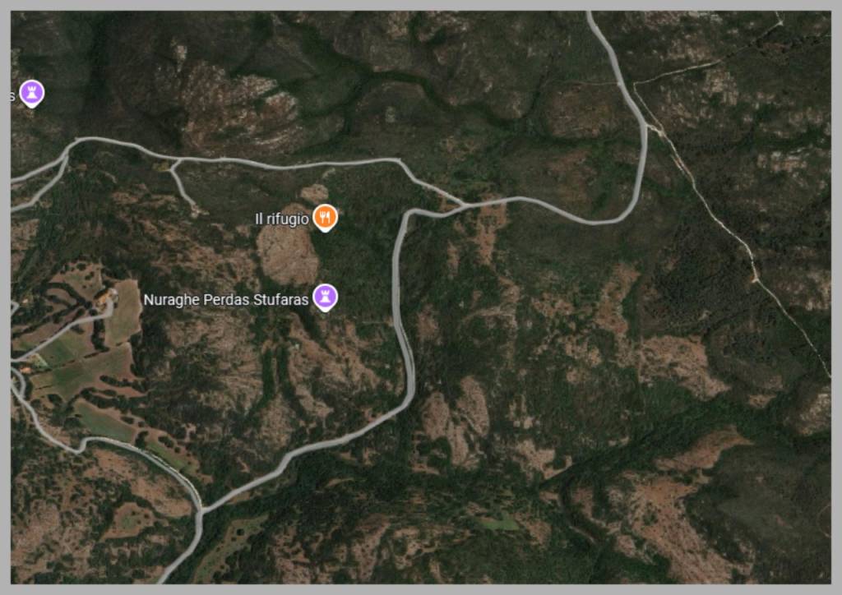The image size is (842, 595).
Task: Open the purple landmark pin at the left edge
Action: click(32, 94)
